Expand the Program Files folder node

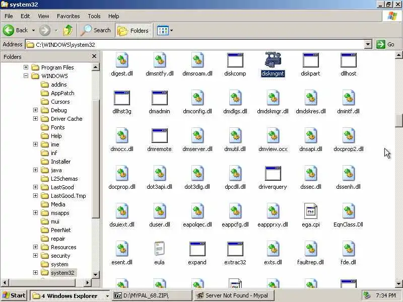coord(26,67)
